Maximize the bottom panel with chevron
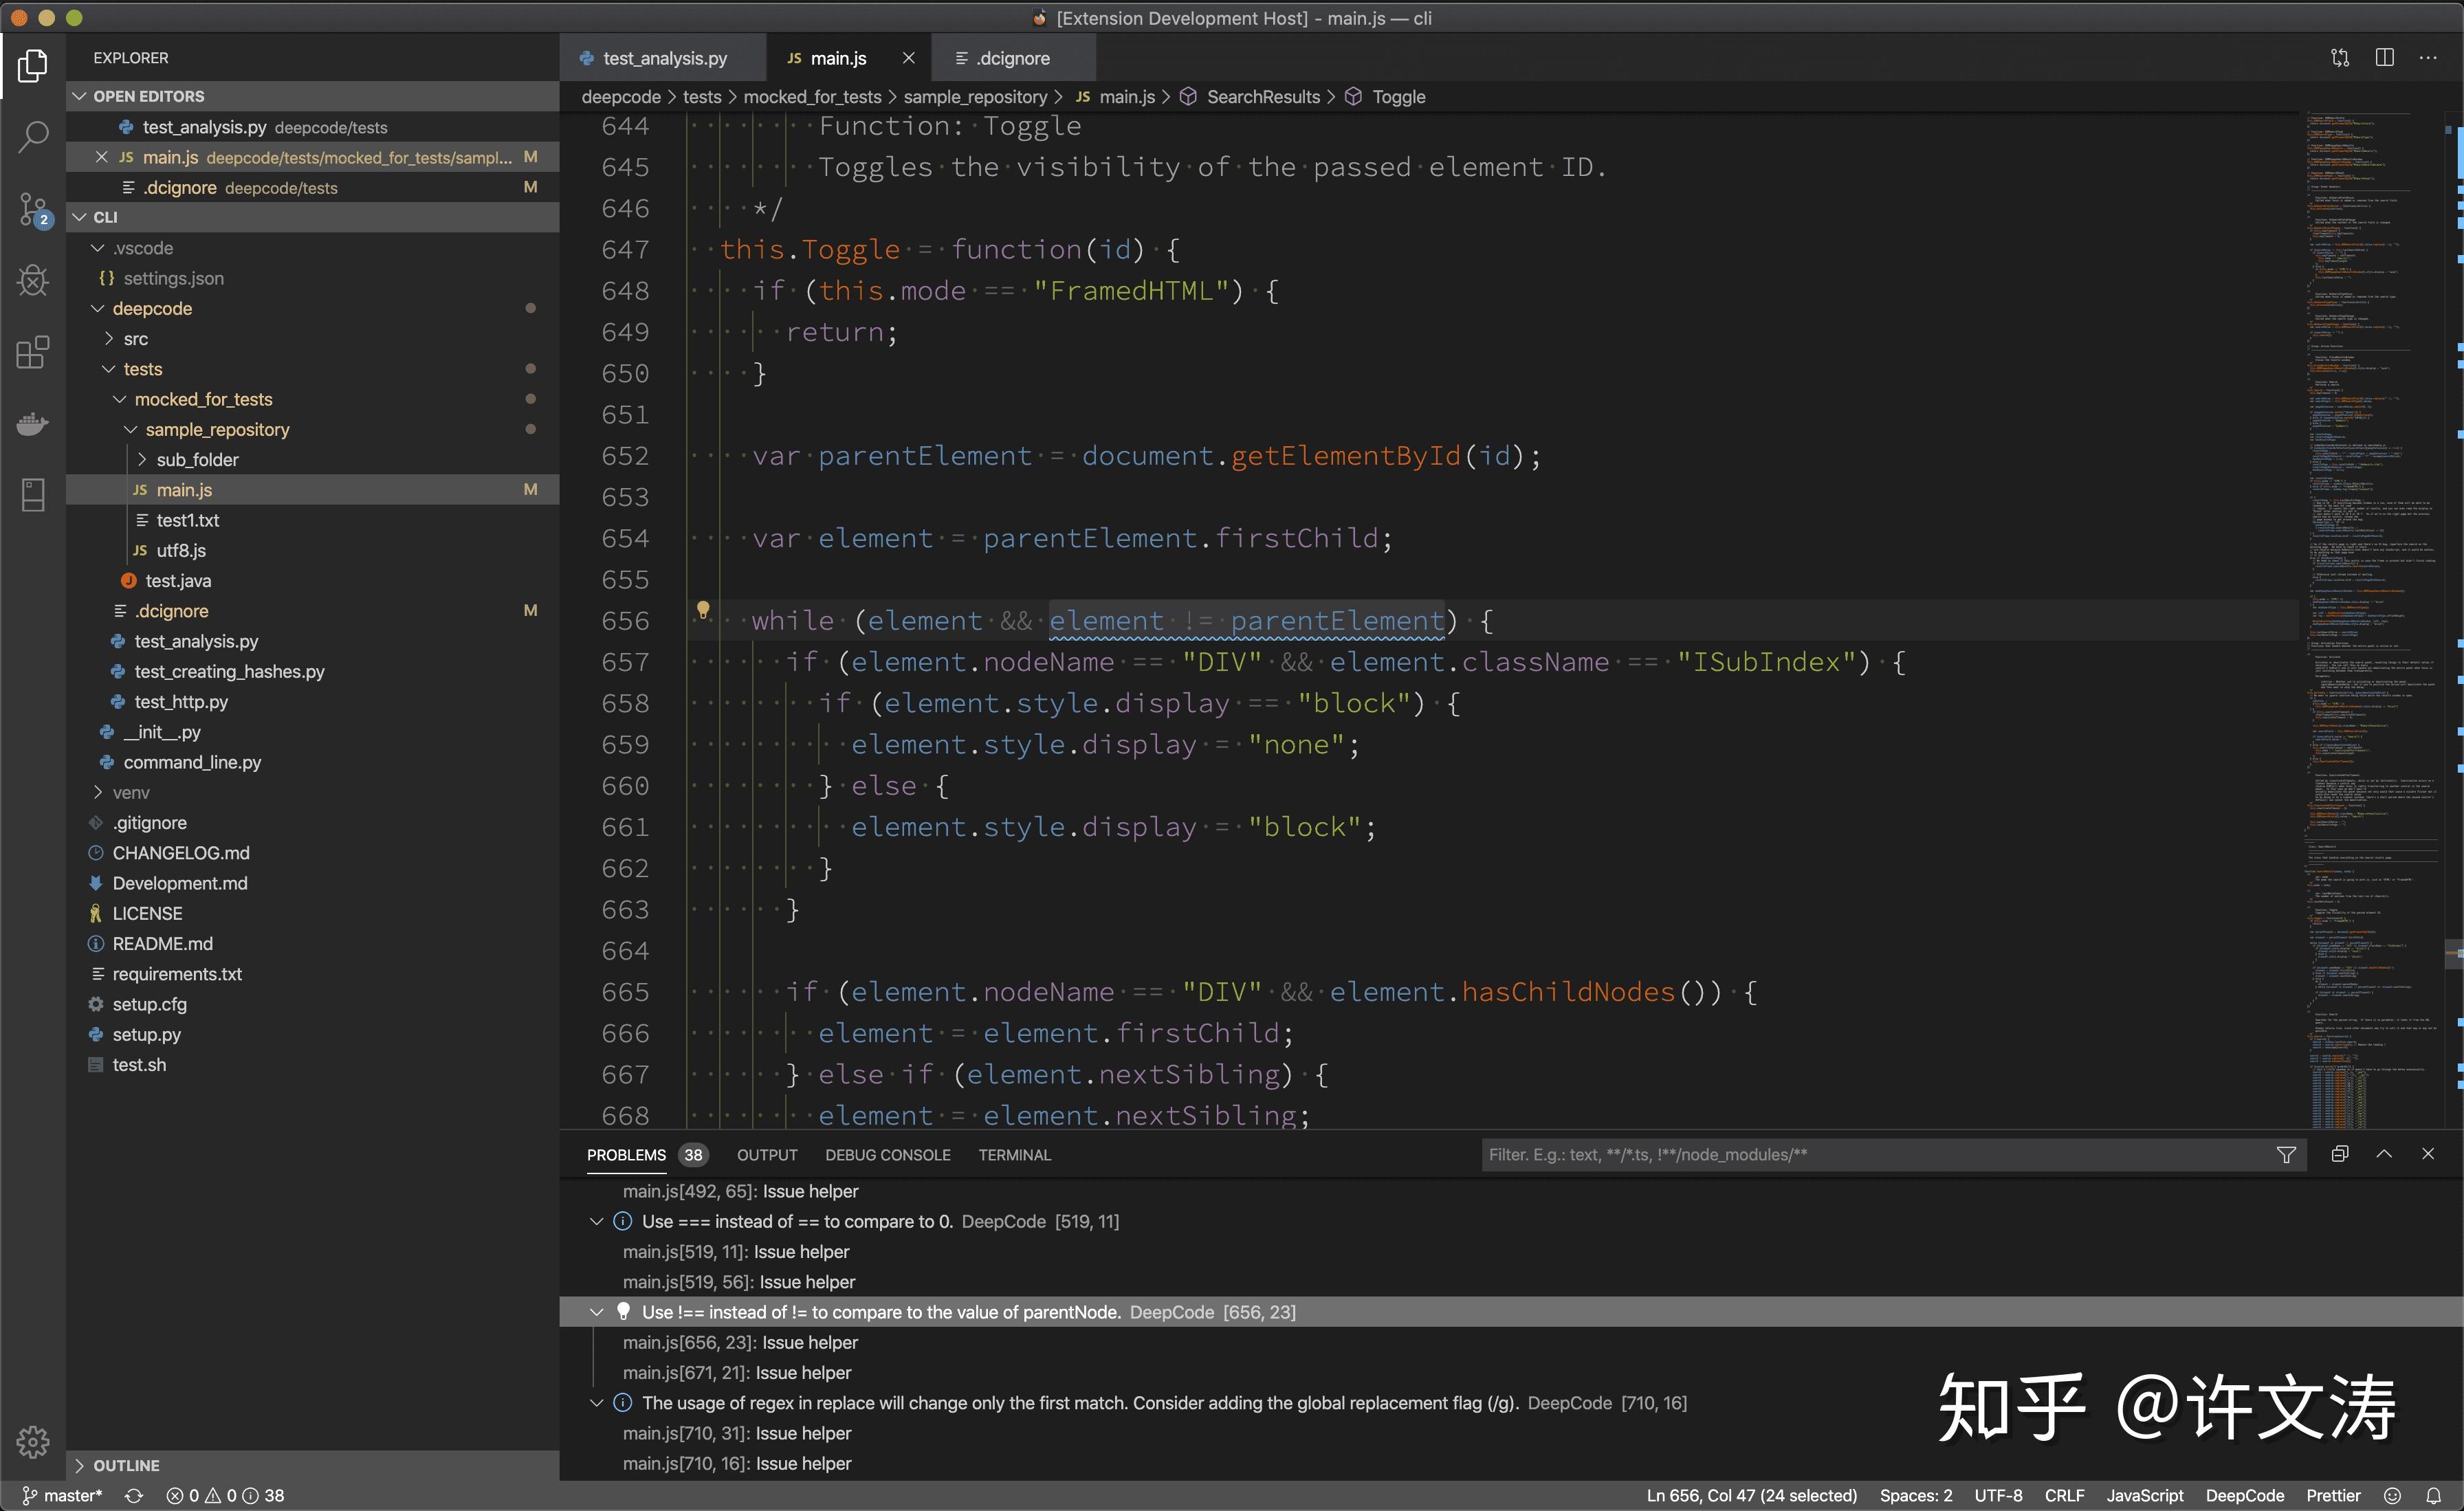 pyautogui.click(x=2384, y=1154)
